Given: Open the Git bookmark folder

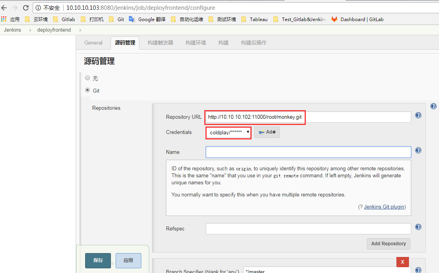Looking at the screenshot, I should [x=116, y=19].
